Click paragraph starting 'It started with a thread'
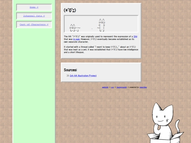191x143 pixels. pyautogui.click(x=101, y=50)
